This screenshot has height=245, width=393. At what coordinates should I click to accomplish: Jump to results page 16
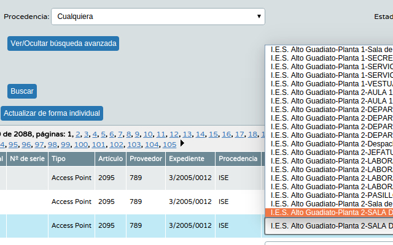click(226, 134)
